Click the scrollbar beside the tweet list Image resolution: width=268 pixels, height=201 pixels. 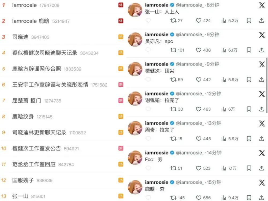(x=267, y=85)
